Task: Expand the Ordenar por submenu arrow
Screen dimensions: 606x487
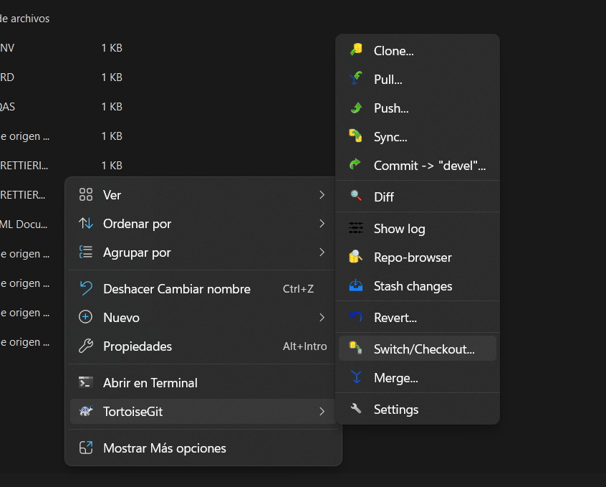Action: [322, 224]
